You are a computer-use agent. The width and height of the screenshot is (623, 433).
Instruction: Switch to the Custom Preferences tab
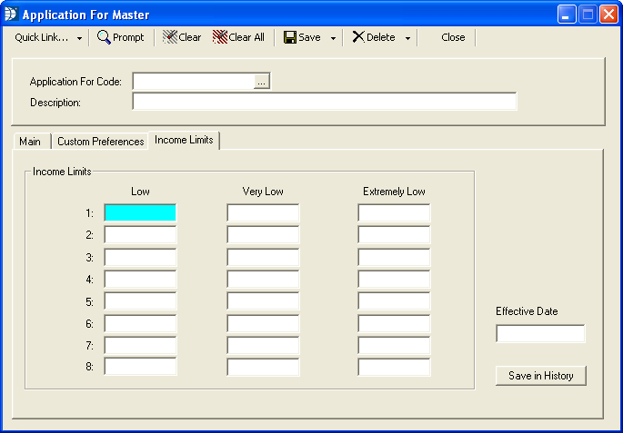coord(100,142)
